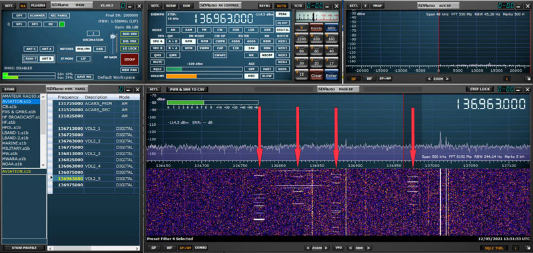Enable NCH1 notch

click(282, 41)
